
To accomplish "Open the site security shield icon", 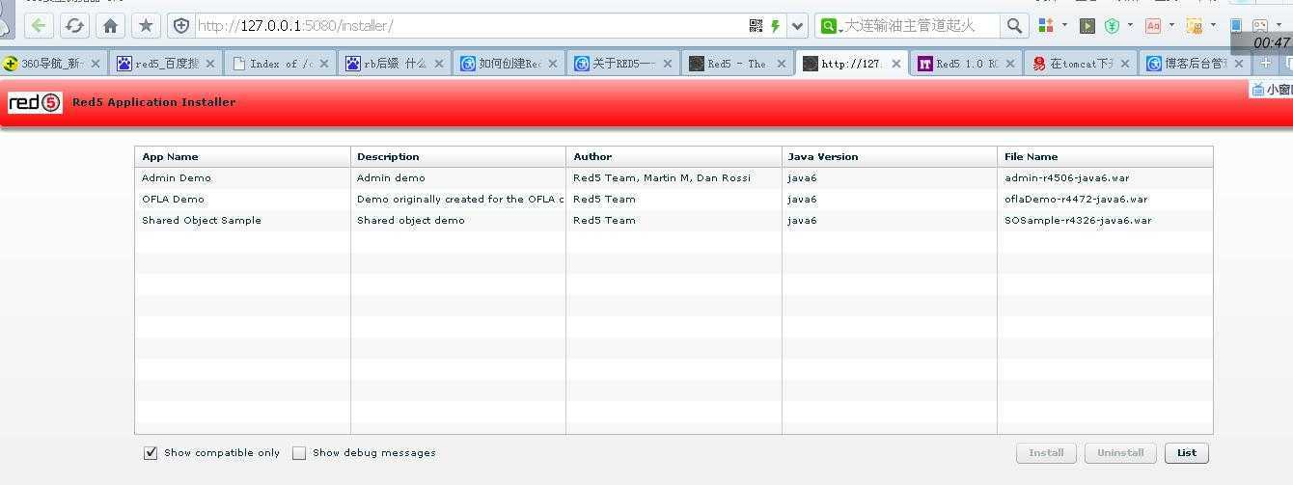I will pyautogui.click(x=180, y=26).
